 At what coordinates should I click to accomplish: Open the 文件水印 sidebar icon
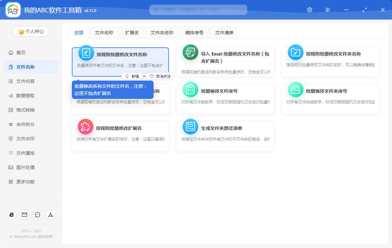[11, 138]
